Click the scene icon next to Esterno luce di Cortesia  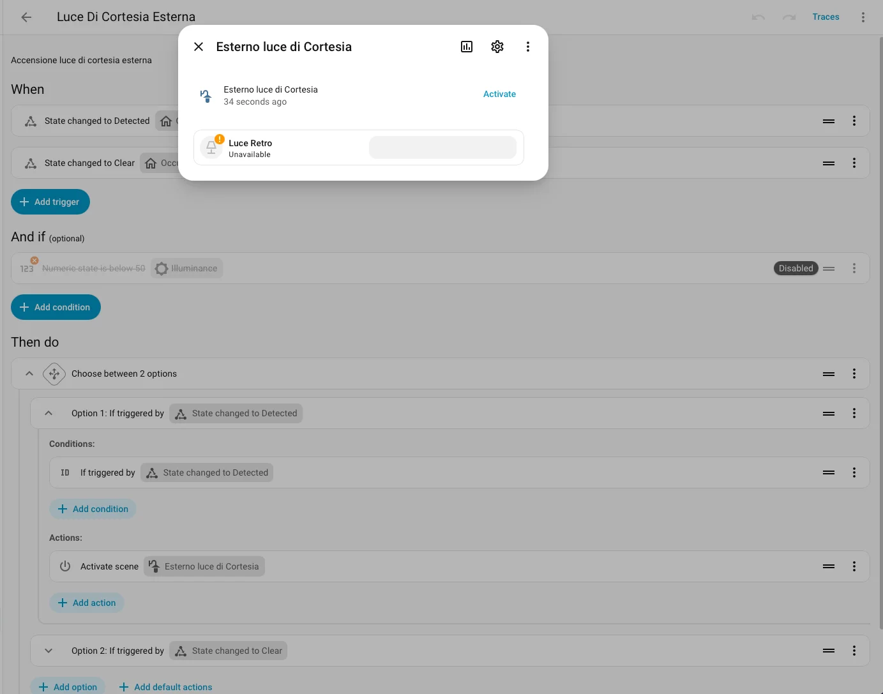[206, 96]
